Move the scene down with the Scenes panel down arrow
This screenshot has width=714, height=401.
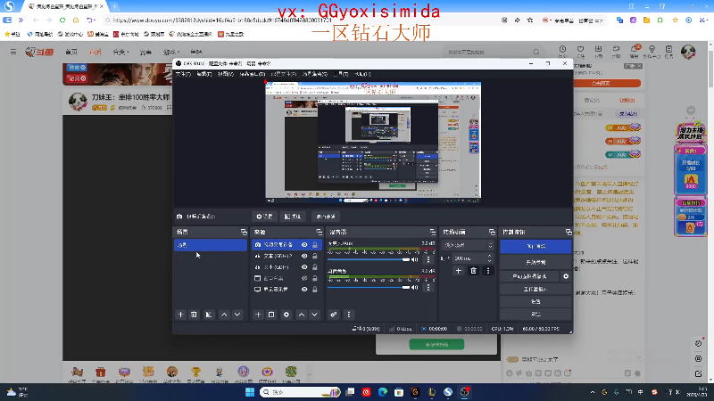tap(237, 315)
